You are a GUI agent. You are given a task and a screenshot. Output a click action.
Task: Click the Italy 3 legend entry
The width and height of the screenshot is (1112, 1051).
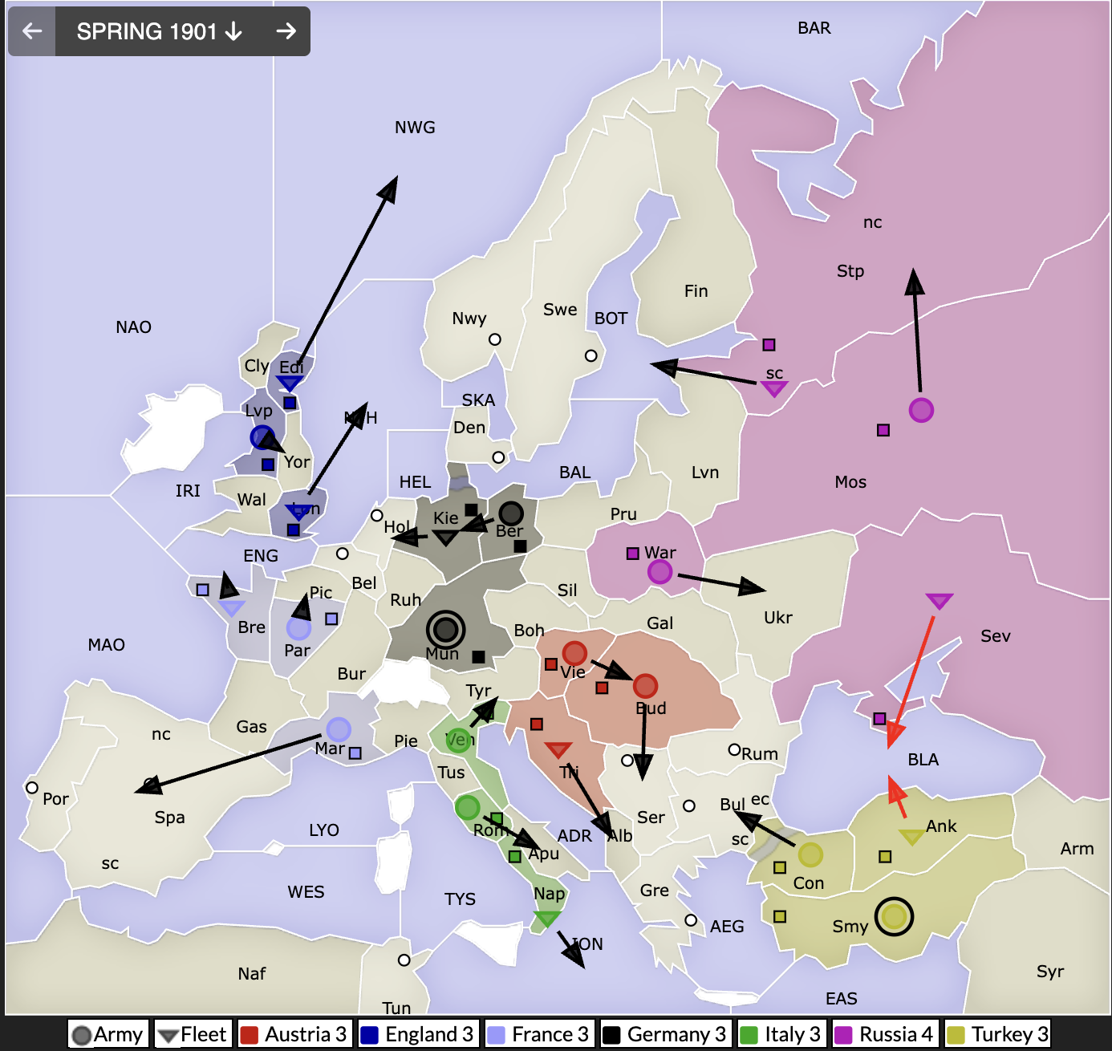(x=781, y=1034)
